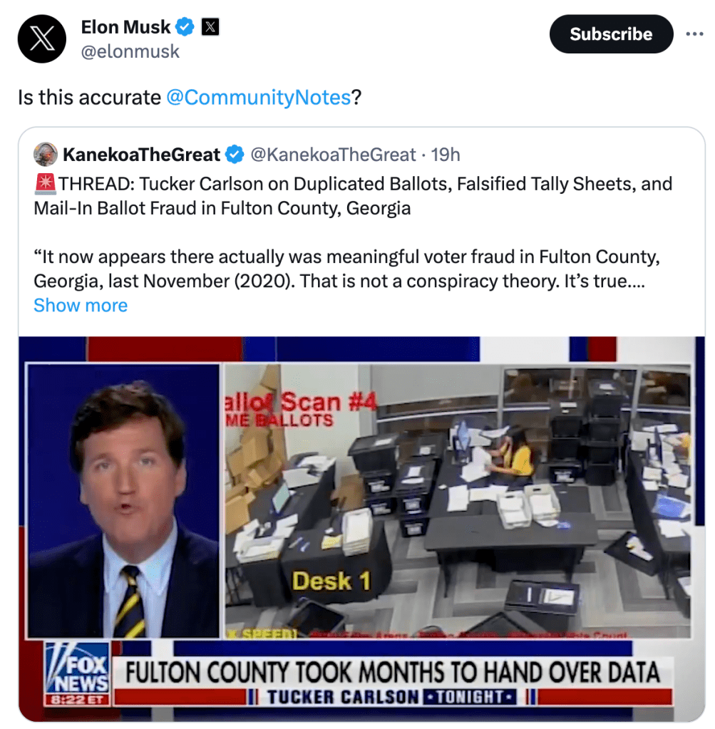Expand the quoted post with Show more

pos(81,306)
